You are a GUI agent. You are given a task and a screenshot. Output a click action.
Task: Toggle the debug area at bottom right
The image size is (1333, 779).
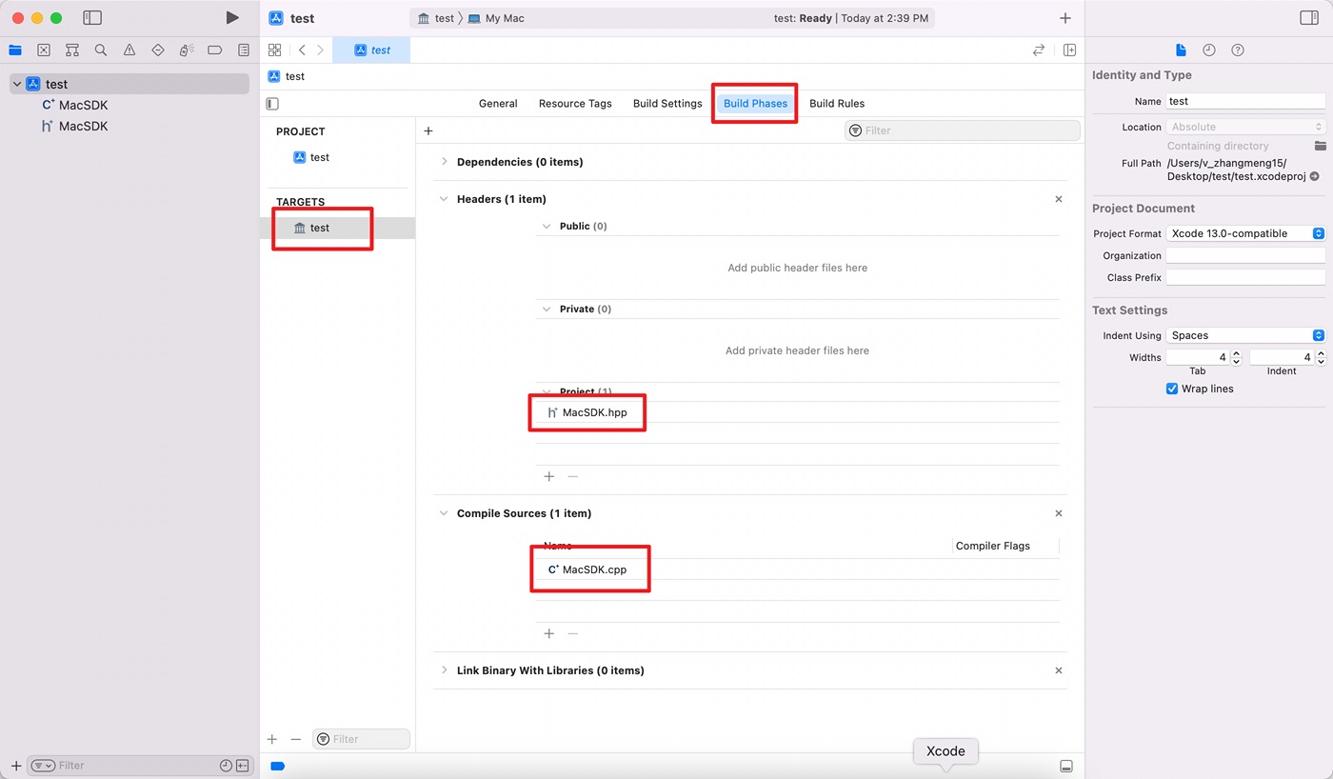(x=1066, y=767)
